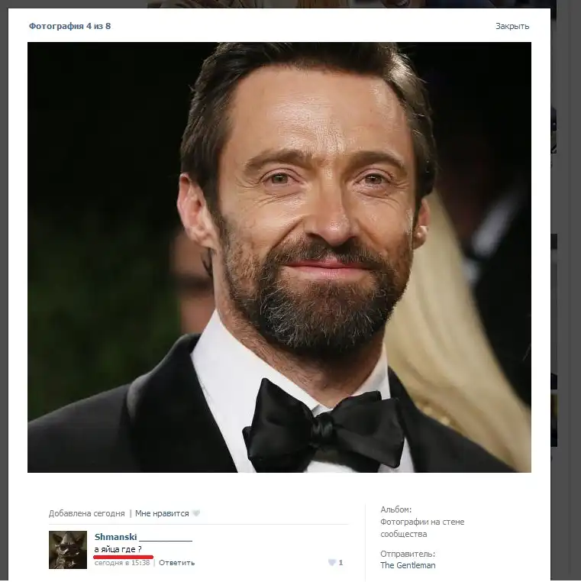Click the Мне нравится link
The height and width of the screenshot is (582, 581).
click(x=161, y=513)
